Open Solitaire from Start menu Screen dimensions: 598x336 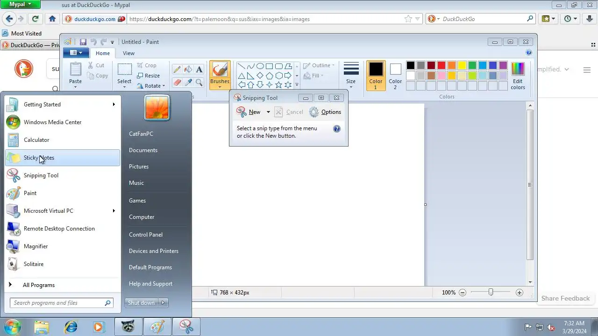[63, 264]
